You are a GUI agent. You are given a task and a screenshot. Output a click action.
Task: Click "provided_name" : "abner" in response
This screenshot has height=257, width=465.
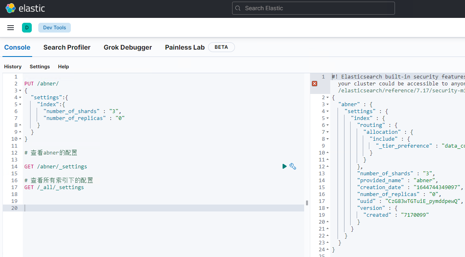click(x=397, y=180)
